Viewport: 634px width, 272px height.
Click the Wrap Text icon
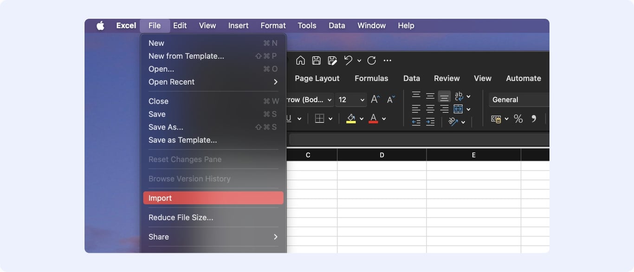459,96
